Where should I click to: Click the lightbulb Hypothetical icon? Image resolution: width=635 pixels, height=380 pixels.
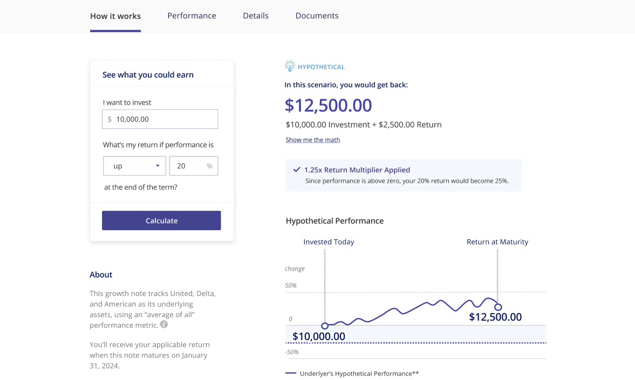pos(290,65)
